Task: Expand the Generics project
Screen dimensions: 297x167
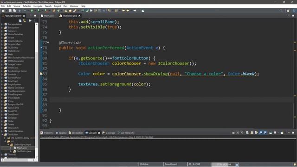Action: (2, 31)
